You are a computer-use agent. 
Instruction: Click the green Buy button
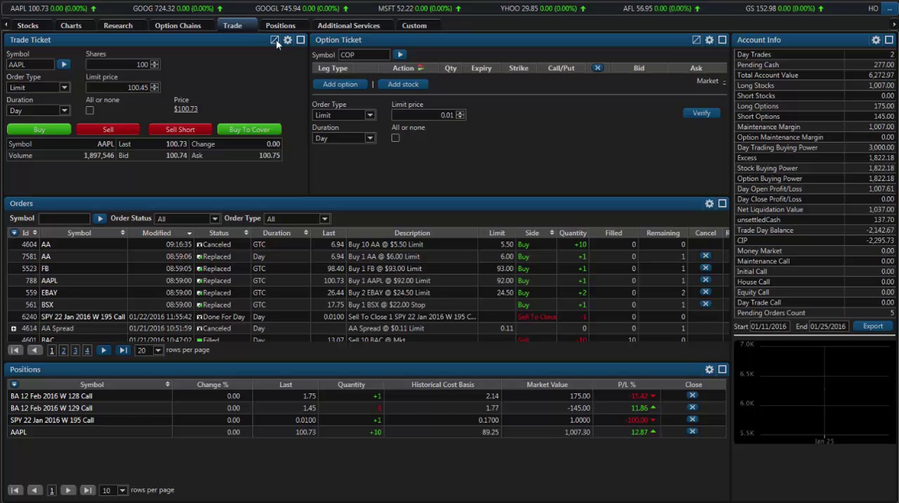[39, 130]
